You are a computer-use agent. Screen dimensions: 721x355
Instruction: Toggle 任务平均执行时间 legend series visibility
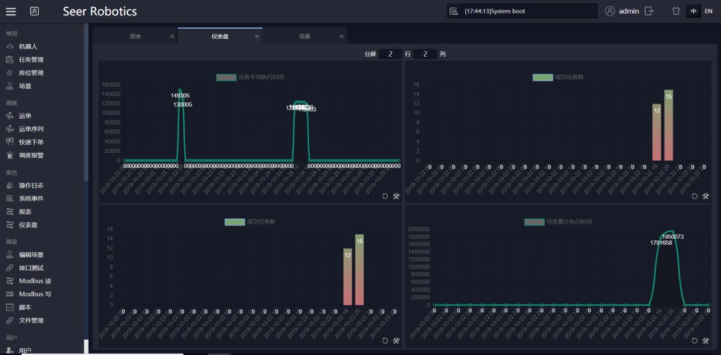pos(226,77)
